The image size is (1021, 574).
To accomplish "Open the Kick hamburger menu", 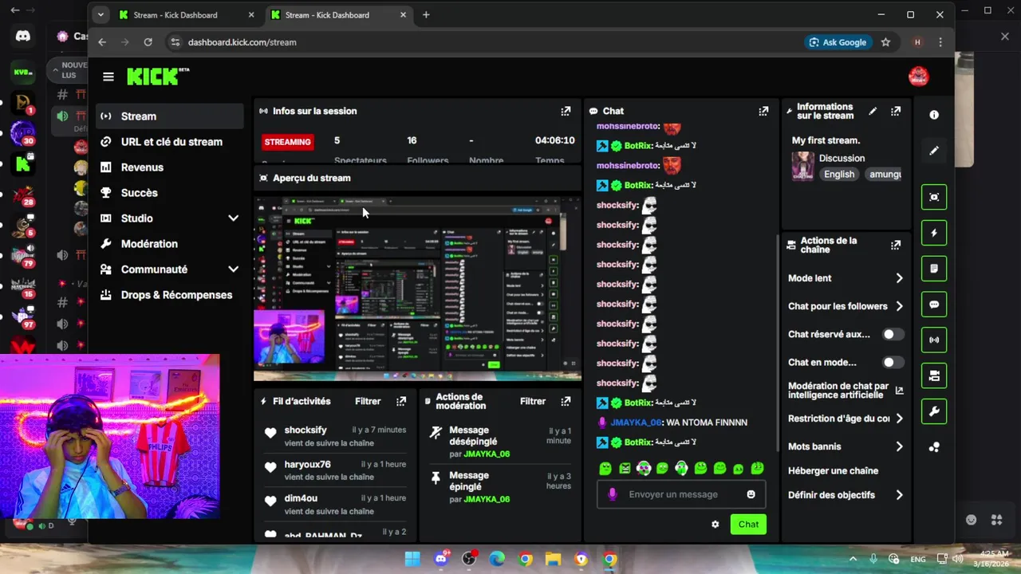I will click(x=108, y=77).
